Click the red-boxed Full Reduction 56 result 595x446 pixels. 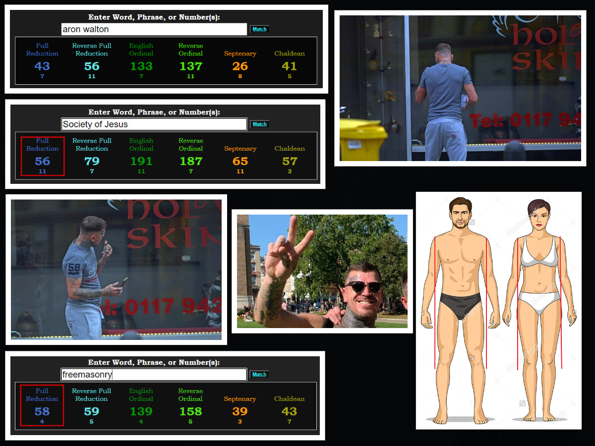(x=43, y=157)
